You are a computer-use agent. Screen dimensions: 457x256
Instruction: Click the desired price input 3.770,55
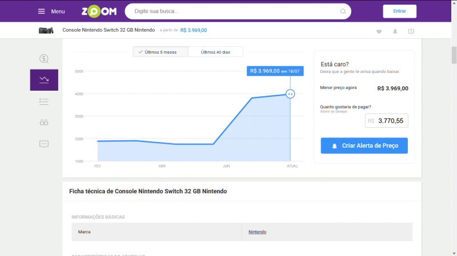[x=387, y=121]
